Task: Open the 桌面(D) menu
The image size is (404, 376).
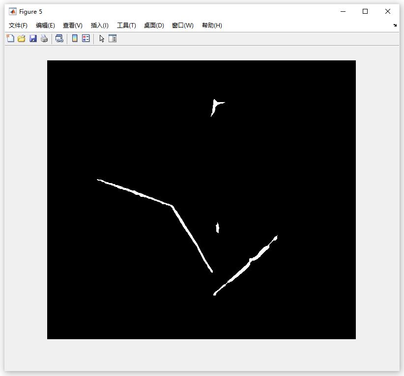Action: coord(154,25)
